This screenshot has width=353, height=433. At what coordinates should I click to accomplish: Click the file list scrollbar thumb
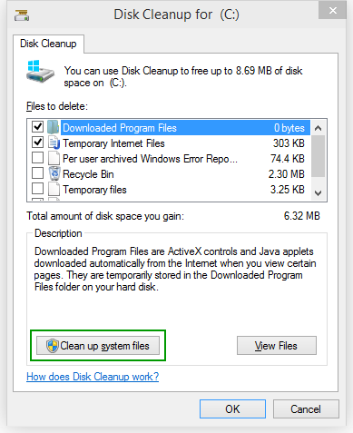click(x=318, y=156)
